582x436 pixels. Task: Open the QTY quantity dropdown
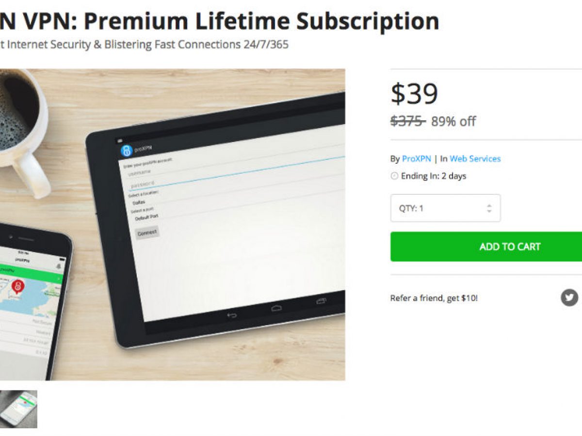445,208
